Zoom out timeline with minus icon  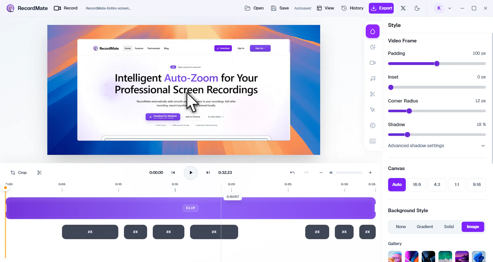point(321,173)
